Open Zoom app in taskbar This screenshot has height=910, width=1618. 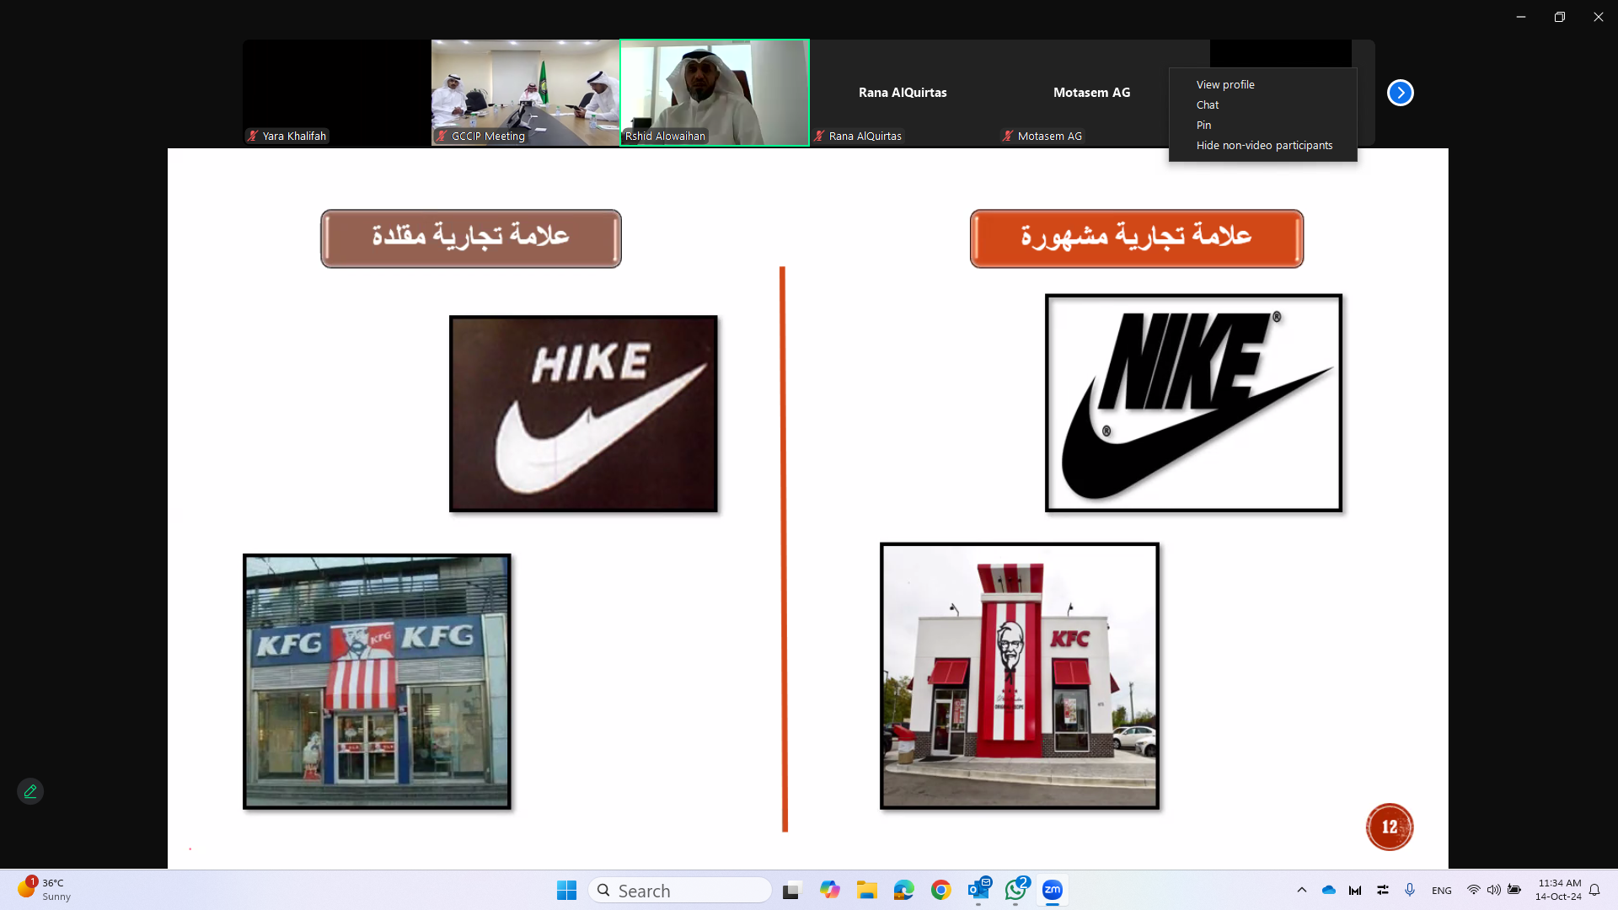pos(1052,890)
